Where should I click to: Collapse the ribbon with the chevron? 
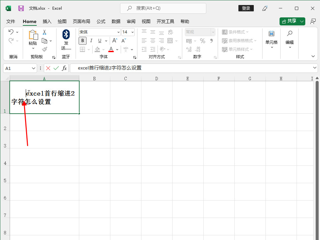tap(313, 56)
